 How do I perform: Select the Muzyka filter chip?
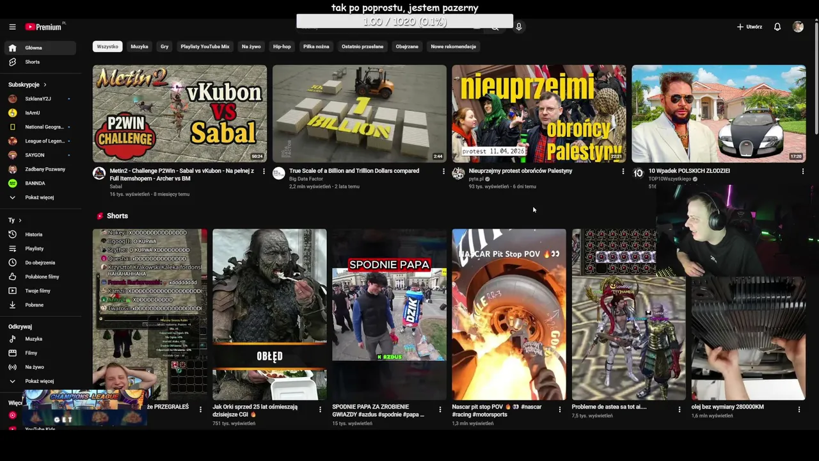click(139, 46)
